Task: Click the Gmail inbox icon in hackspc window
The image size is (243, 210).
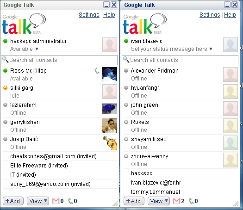Action: pos(56,201)
